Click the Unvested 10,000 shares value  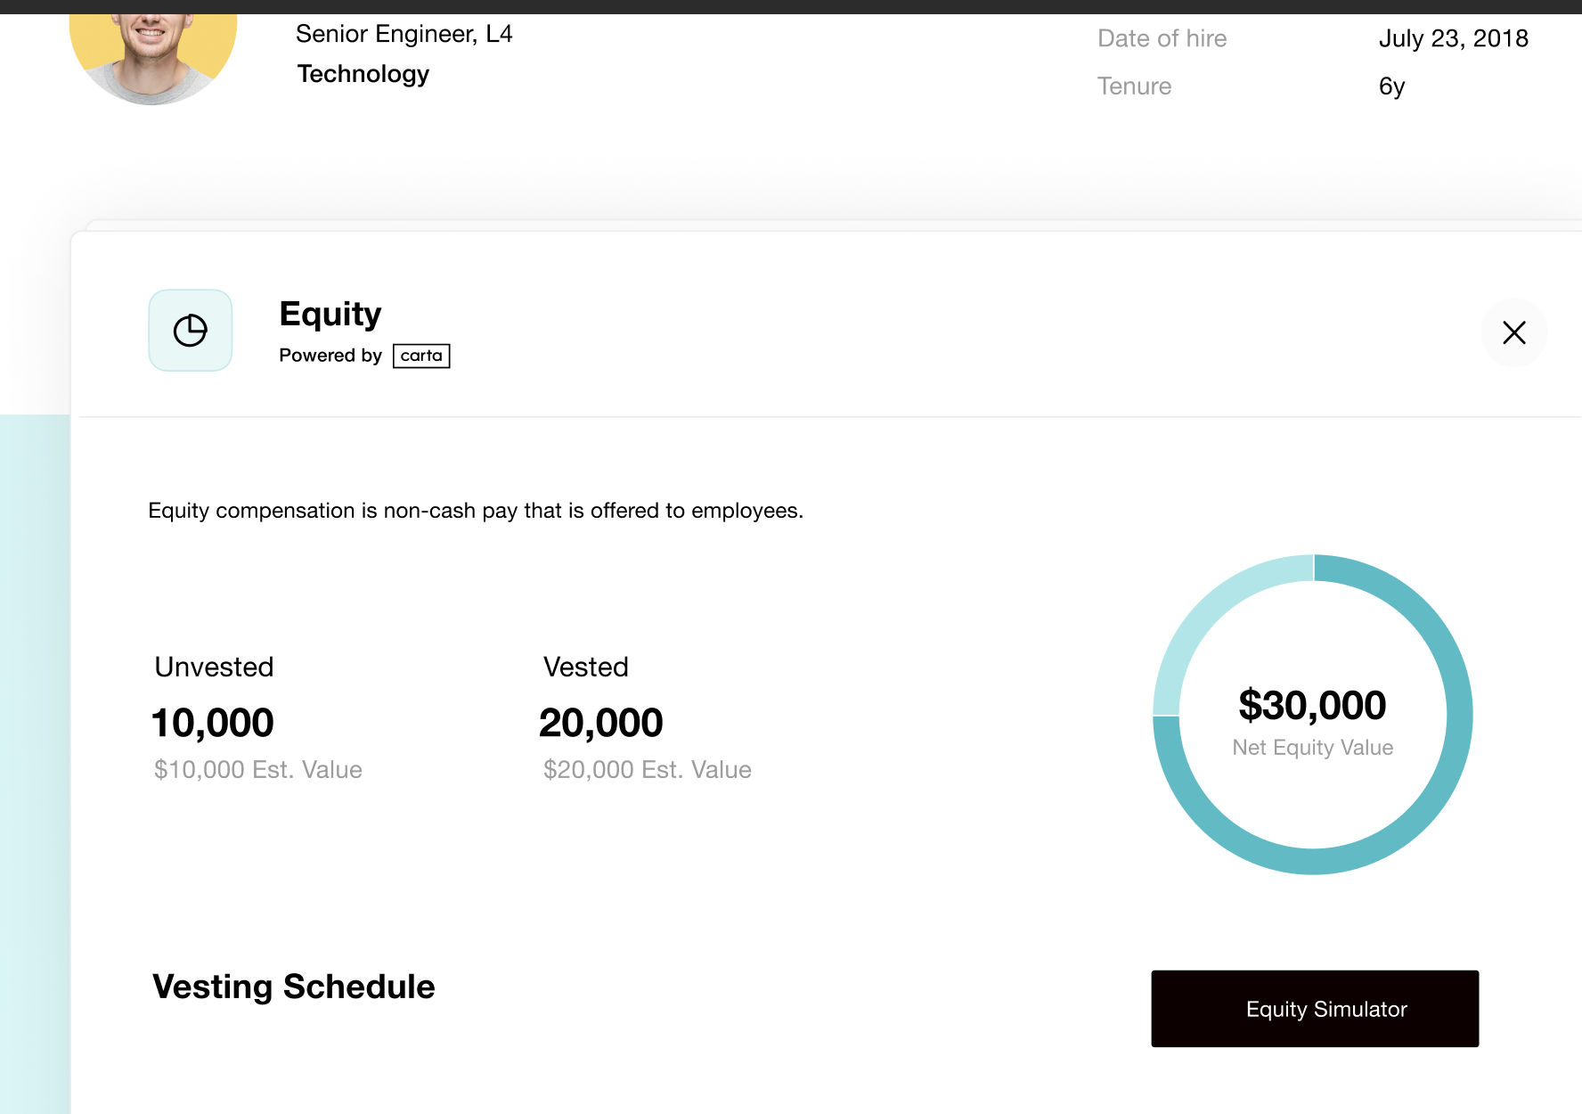212,722
